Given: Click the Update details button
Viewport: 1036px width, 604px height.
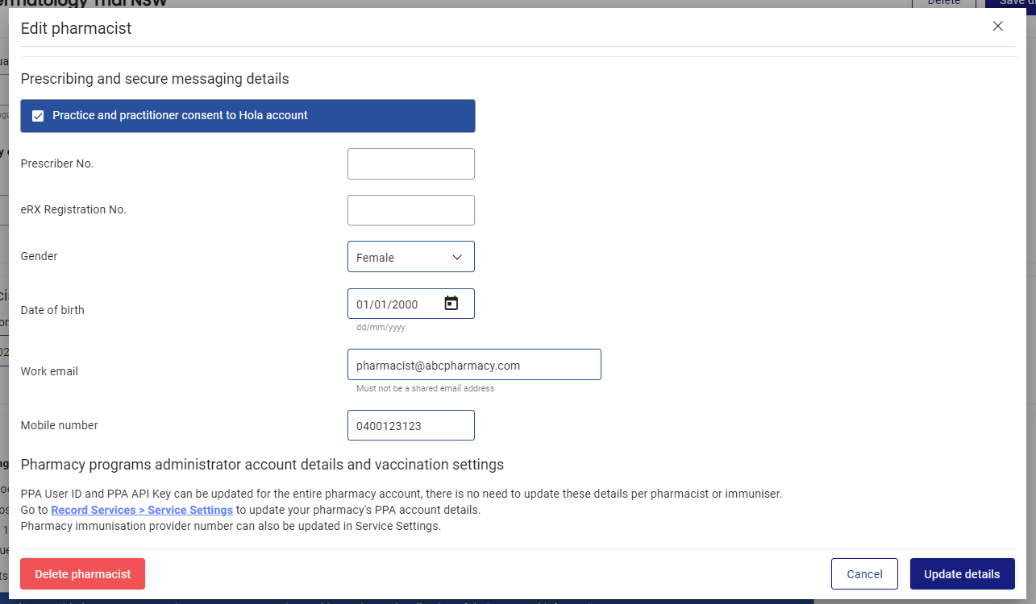Looking at the screenshot, I should tap(962, 574).
